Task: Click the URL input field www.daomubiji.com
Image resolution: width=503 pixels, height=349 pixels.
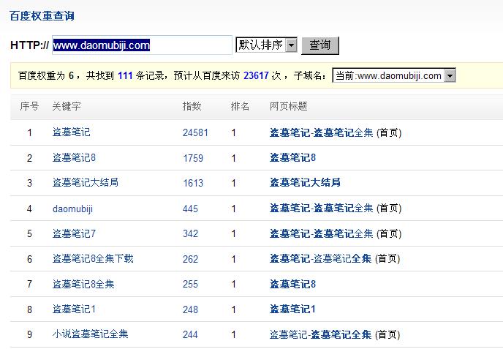Action: tap(142, 45)
